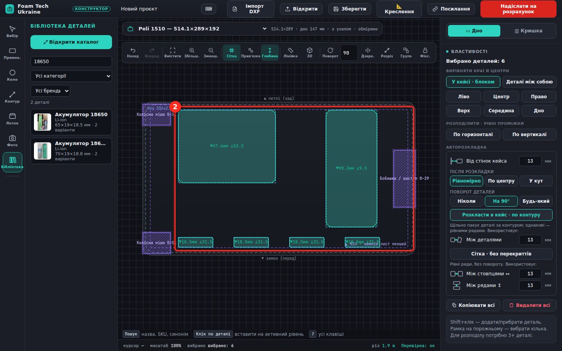Select the Ніколи rotation option
The height and width of the screenshot is (351, 562).
466,201
